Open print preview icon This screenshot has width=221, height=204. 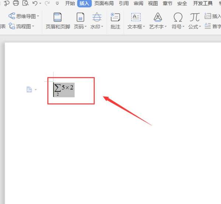tap(25, 3)
